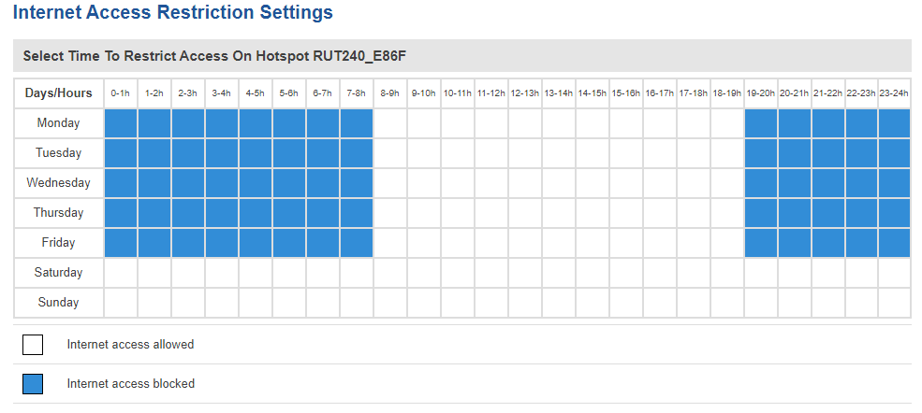
Task: Toggle Tuesday 4-5h blocked cell
Action: point(256,153)
